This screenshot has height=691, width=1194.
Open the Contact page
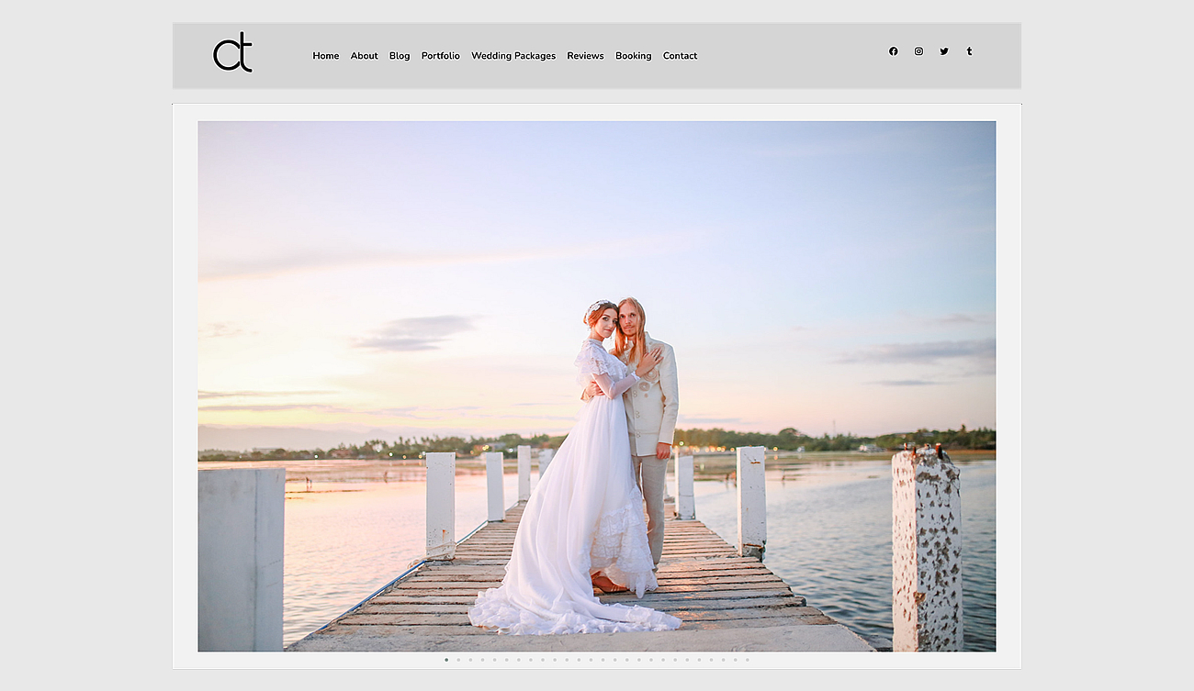[x=680, y=56]
